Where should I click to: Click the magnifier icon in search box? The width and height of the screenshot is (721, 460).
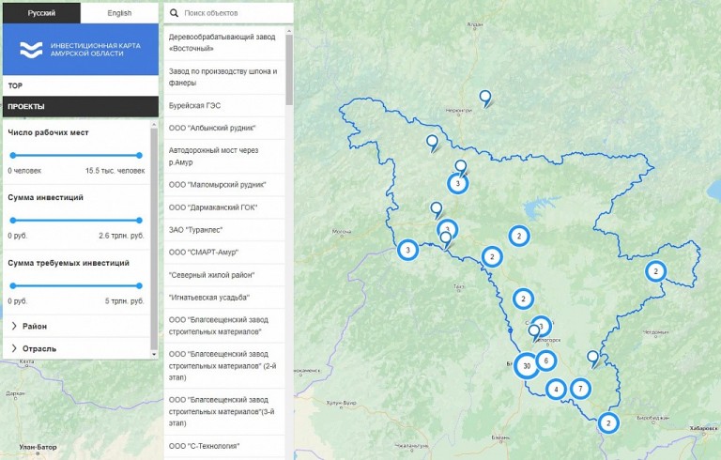pyautogui.click(x=175, y=14)
